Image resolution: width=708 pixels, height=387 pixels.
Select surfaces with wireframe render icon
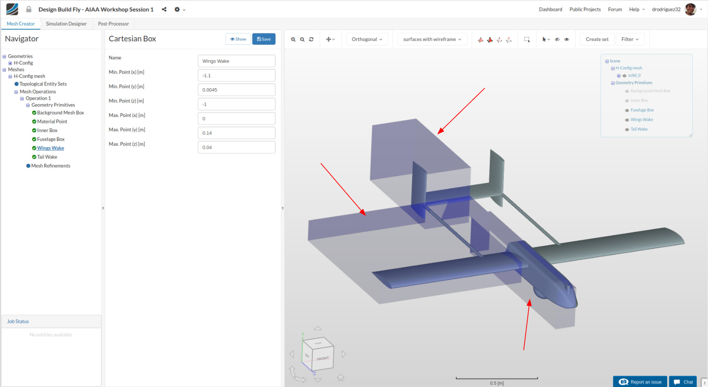point(490,40)
